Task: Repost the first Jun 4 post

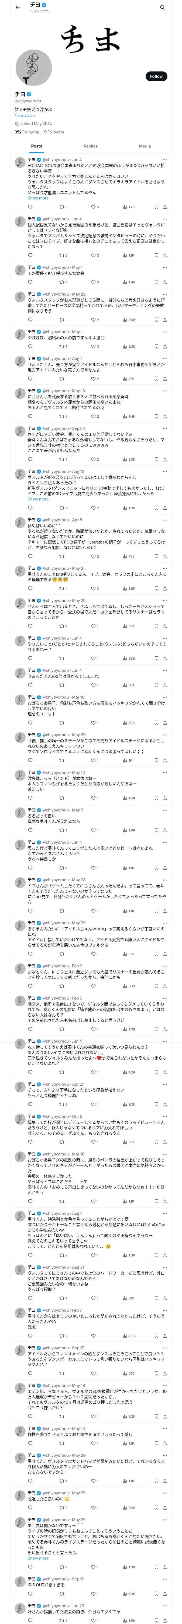Action: tap(61, 207)
